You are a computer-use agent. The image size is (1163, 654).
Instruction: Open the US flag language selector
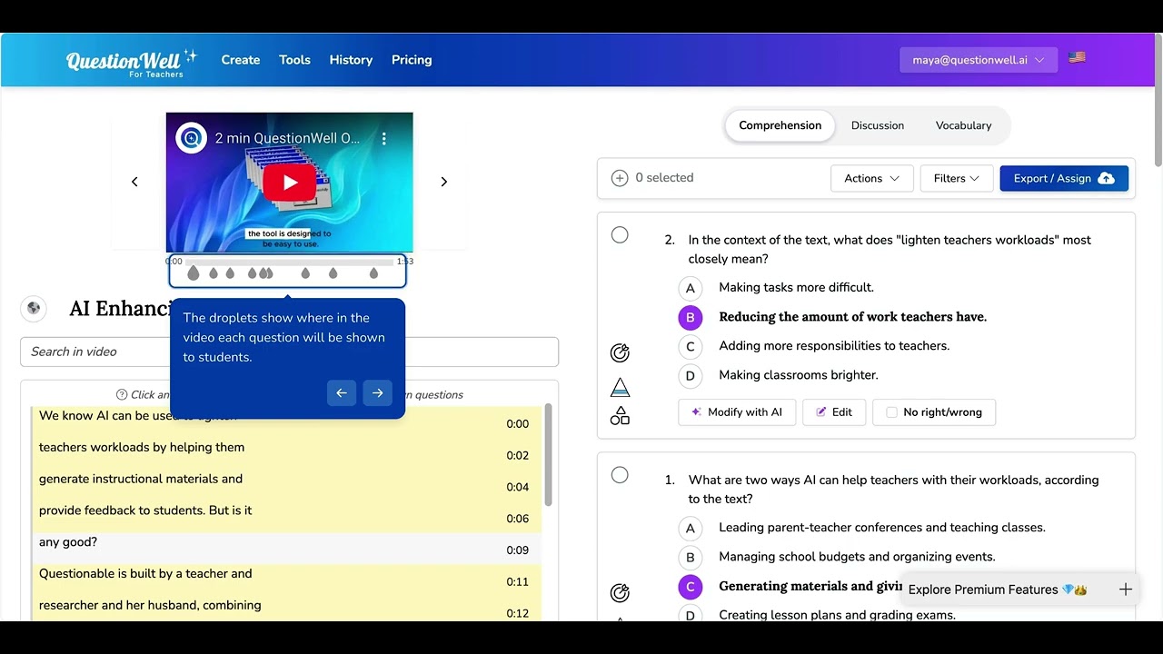point(1077,57)
